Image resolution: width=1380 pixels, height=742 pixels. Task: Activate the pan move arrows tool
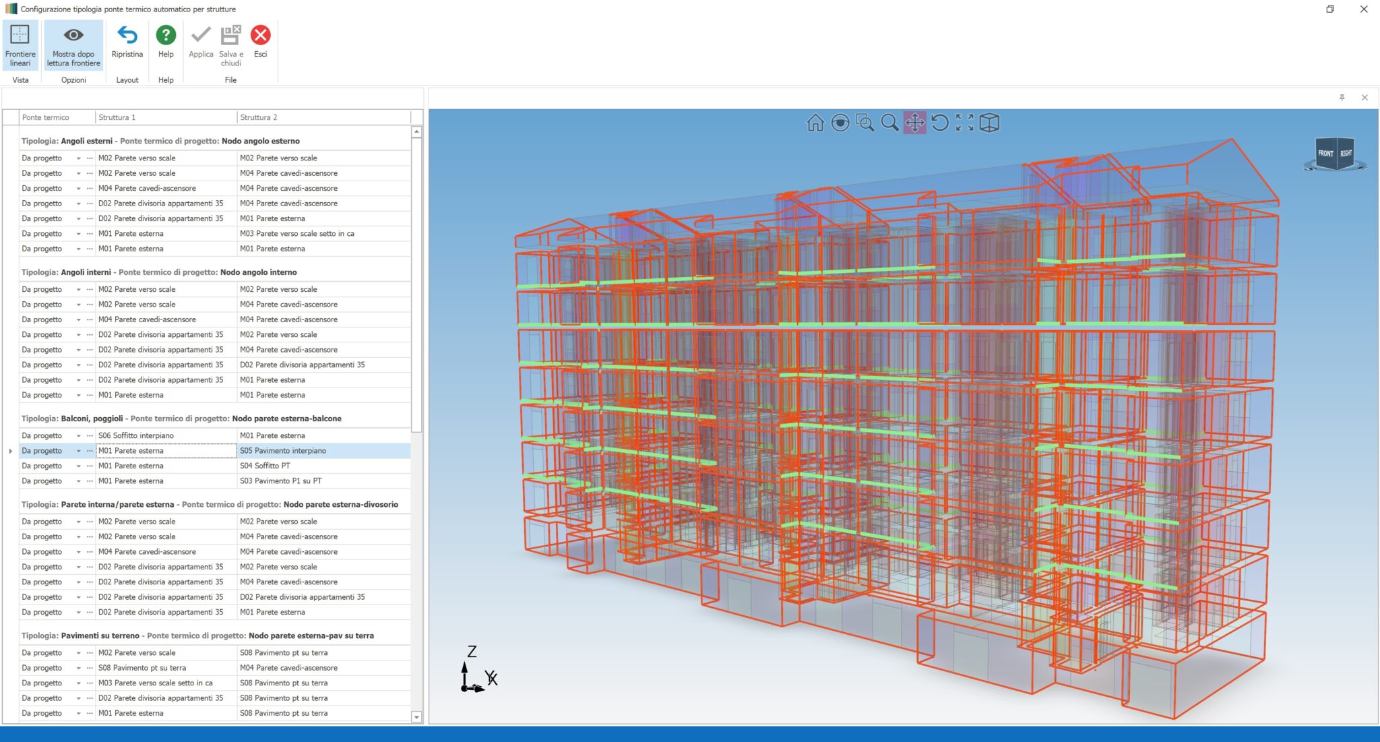pos(914,123)
